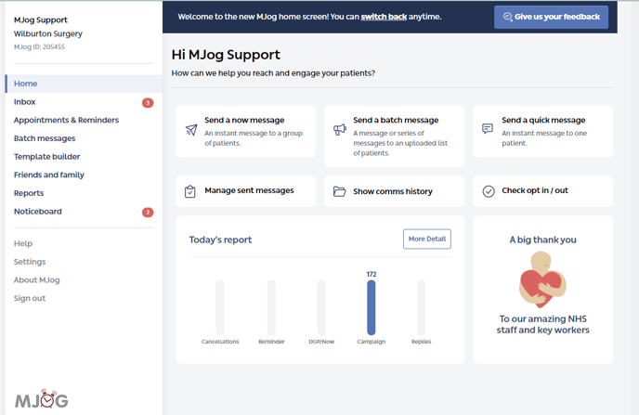Click the checkmark opt in/out icon
The width and height of the screenshot is (639, 415).
pyautogui.click(x=489, y=191)
